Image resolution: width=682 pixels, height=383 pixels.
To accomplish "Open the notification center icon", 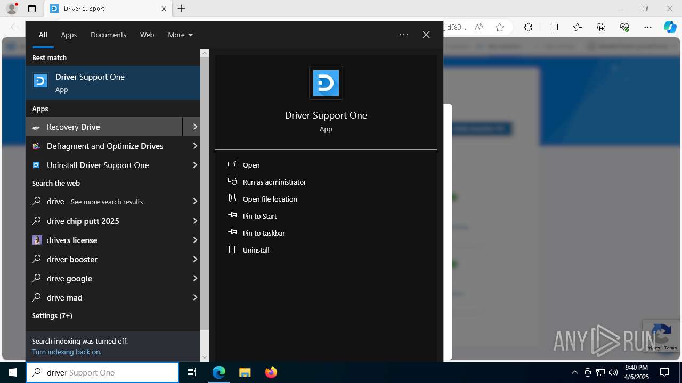I will tap(664, 372).
